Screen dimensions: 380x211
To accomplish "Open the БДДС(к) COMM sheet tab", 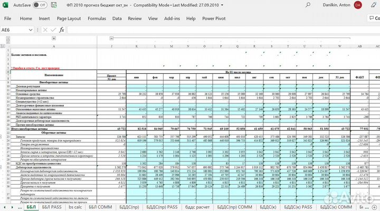I will pos(336,207).
